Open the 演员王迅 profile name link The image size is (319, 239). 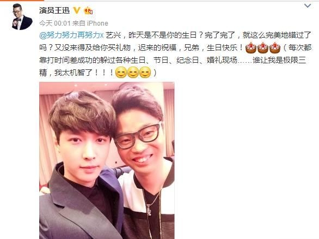(54, 10)
